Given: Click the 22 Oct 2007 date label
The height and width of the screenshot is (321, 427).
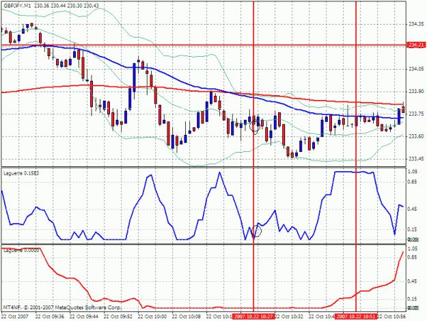Looking at the screenshot, I should 15,316.
